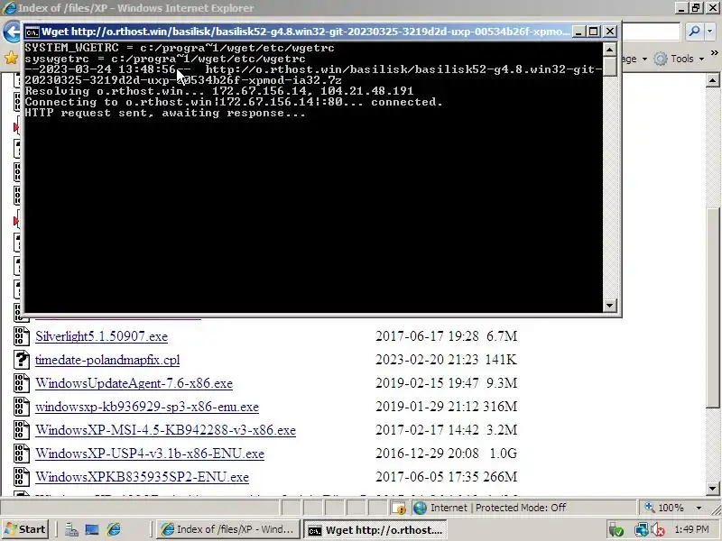The width and height of the screenshot is (722, 541).
Task: Open windowsxp-kb936929-sp3-x86-enu.exe link
Action: (x=147, y=407)
